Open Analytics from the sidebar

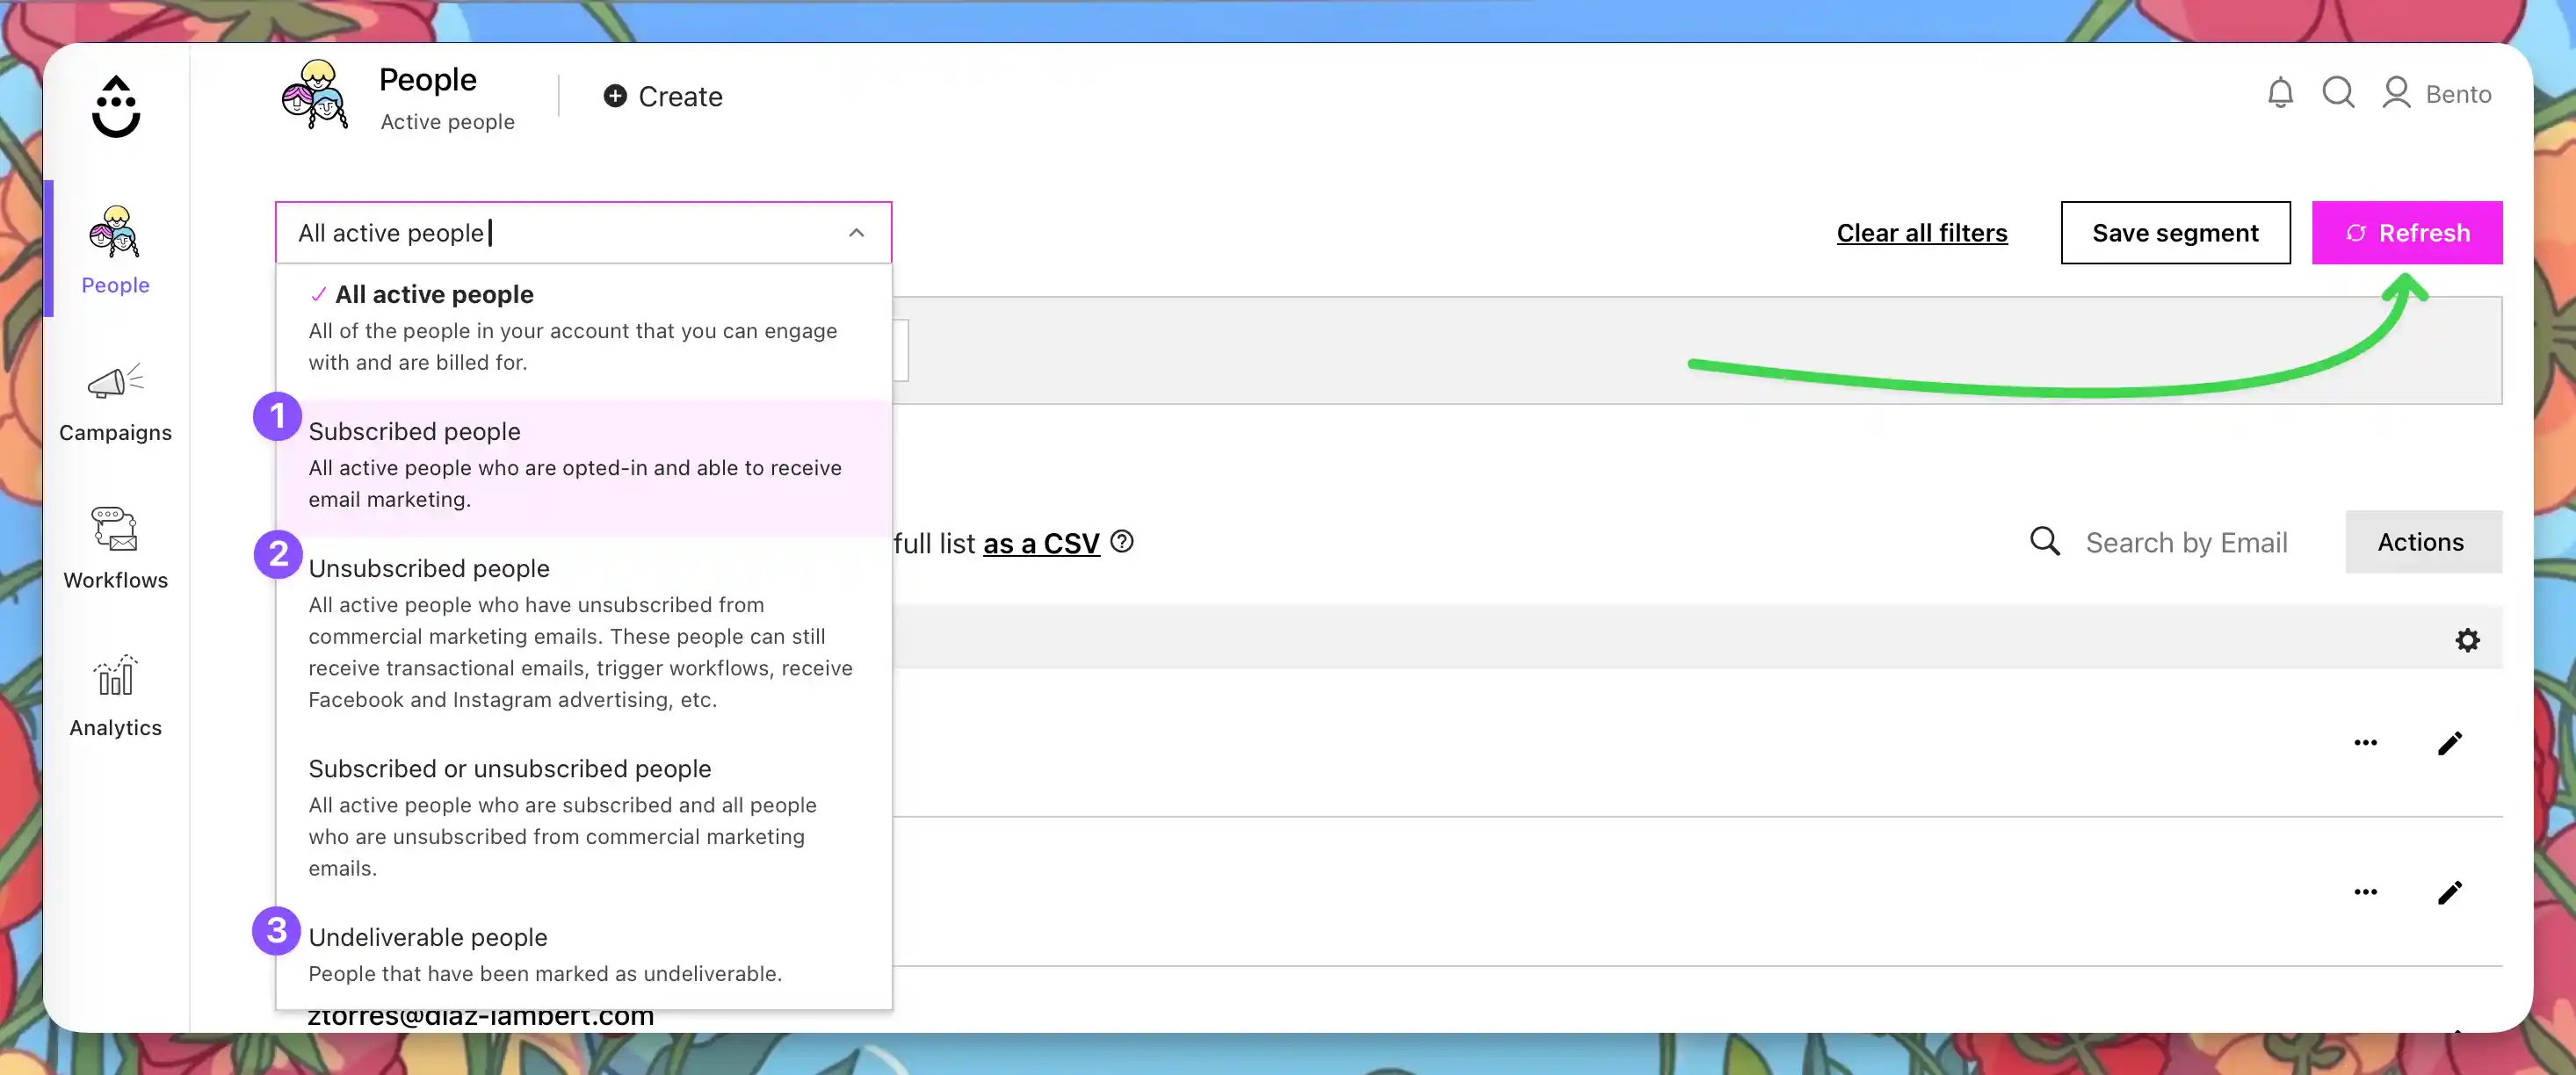click(115, 695)
